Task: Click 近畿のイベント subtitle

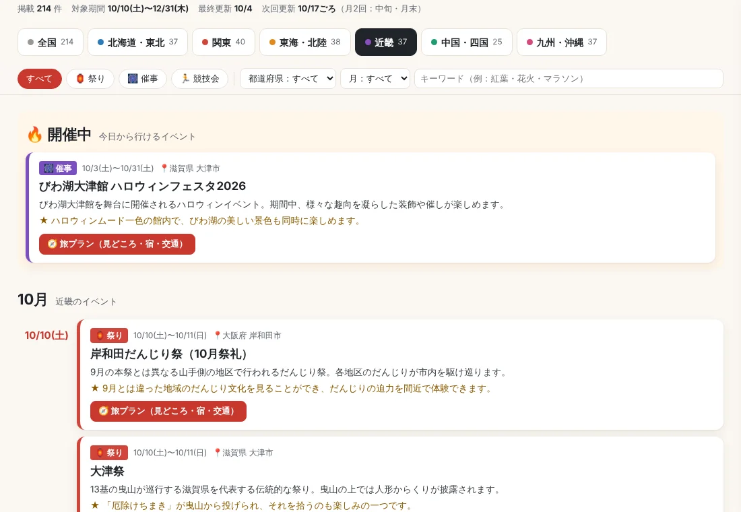Action: (86, 302)
